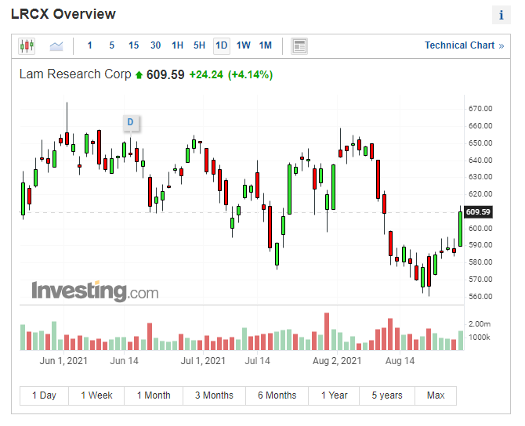The height and width of the screenshot is (426, 525).
Task: Set range to 1 Month
Action: click(154, 395)
